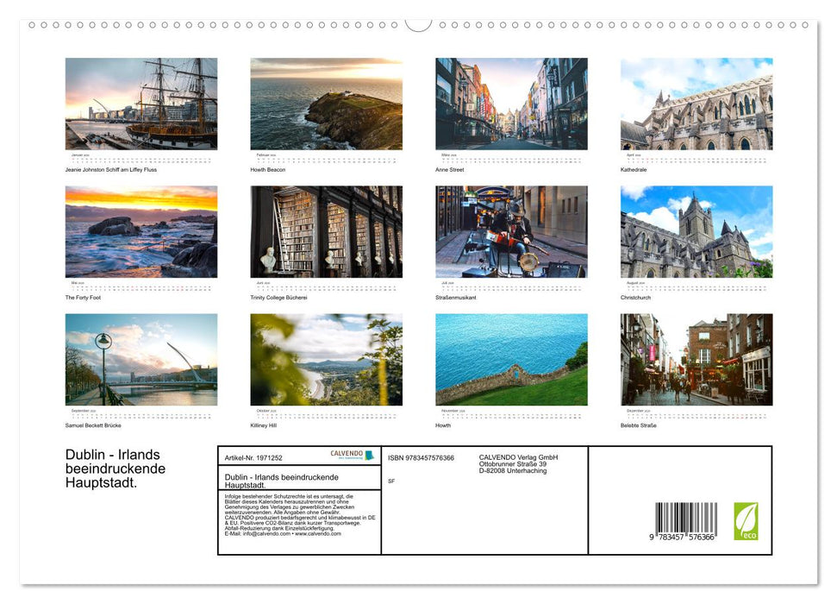837x604 pixels.
Task: Toggle selection of the Anne Street photo
Action: point(510,104)
